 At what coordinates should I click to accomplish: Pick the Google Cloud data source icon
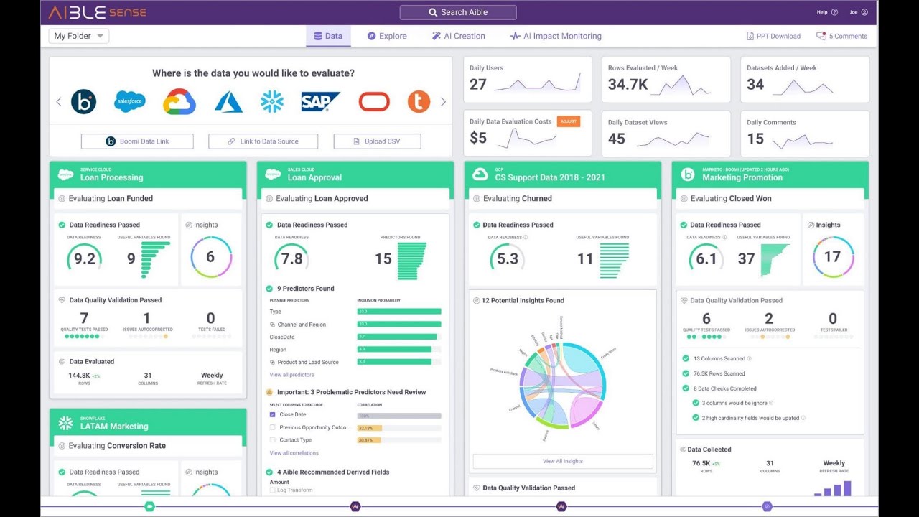179,102
